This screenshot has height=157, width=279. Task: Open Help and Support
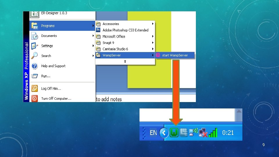[62, 66]
